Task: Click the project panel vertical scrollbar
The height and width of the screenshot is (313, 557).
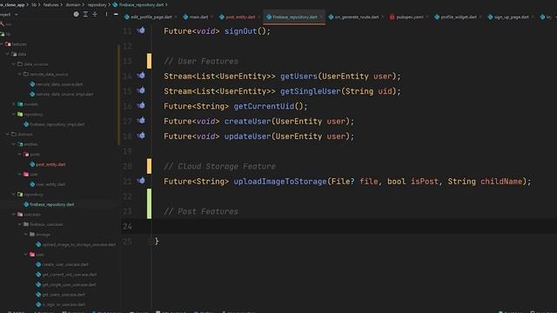Action: (x=118, y=95)
